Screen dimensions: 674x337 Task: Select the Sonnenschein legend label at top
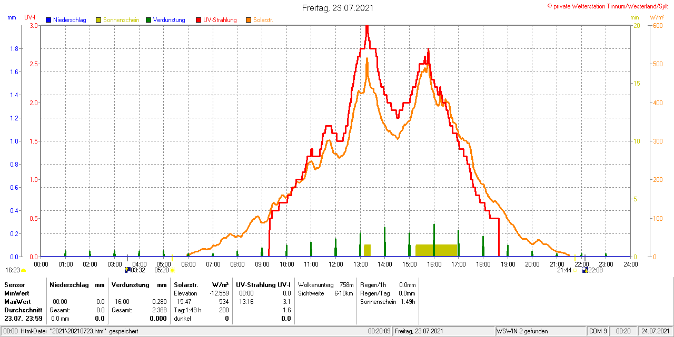coord(121,20)
